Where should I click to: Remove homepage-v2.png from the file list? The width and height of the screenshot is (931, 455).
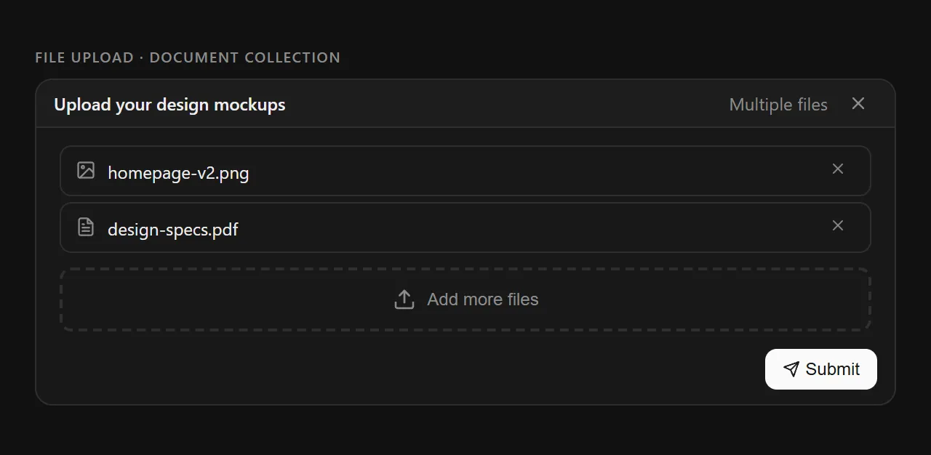[x=838, y=169]
